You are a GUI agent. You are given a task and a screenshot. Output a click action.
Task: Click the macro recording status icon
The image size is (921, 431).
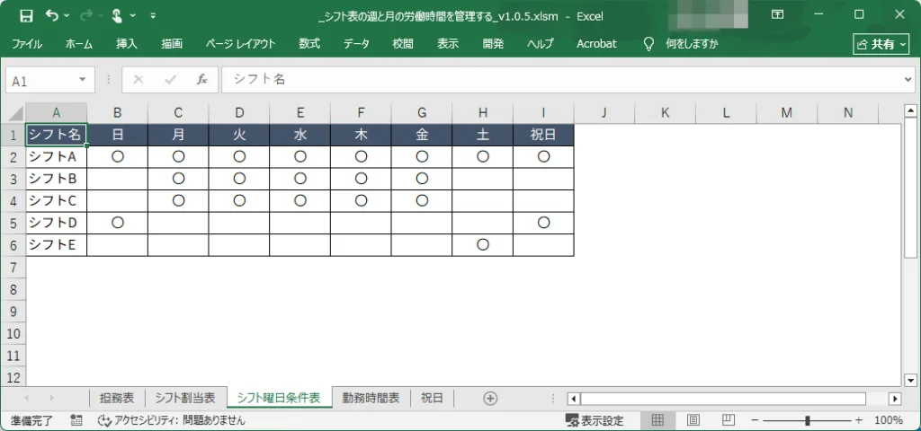tap(76, 420)
